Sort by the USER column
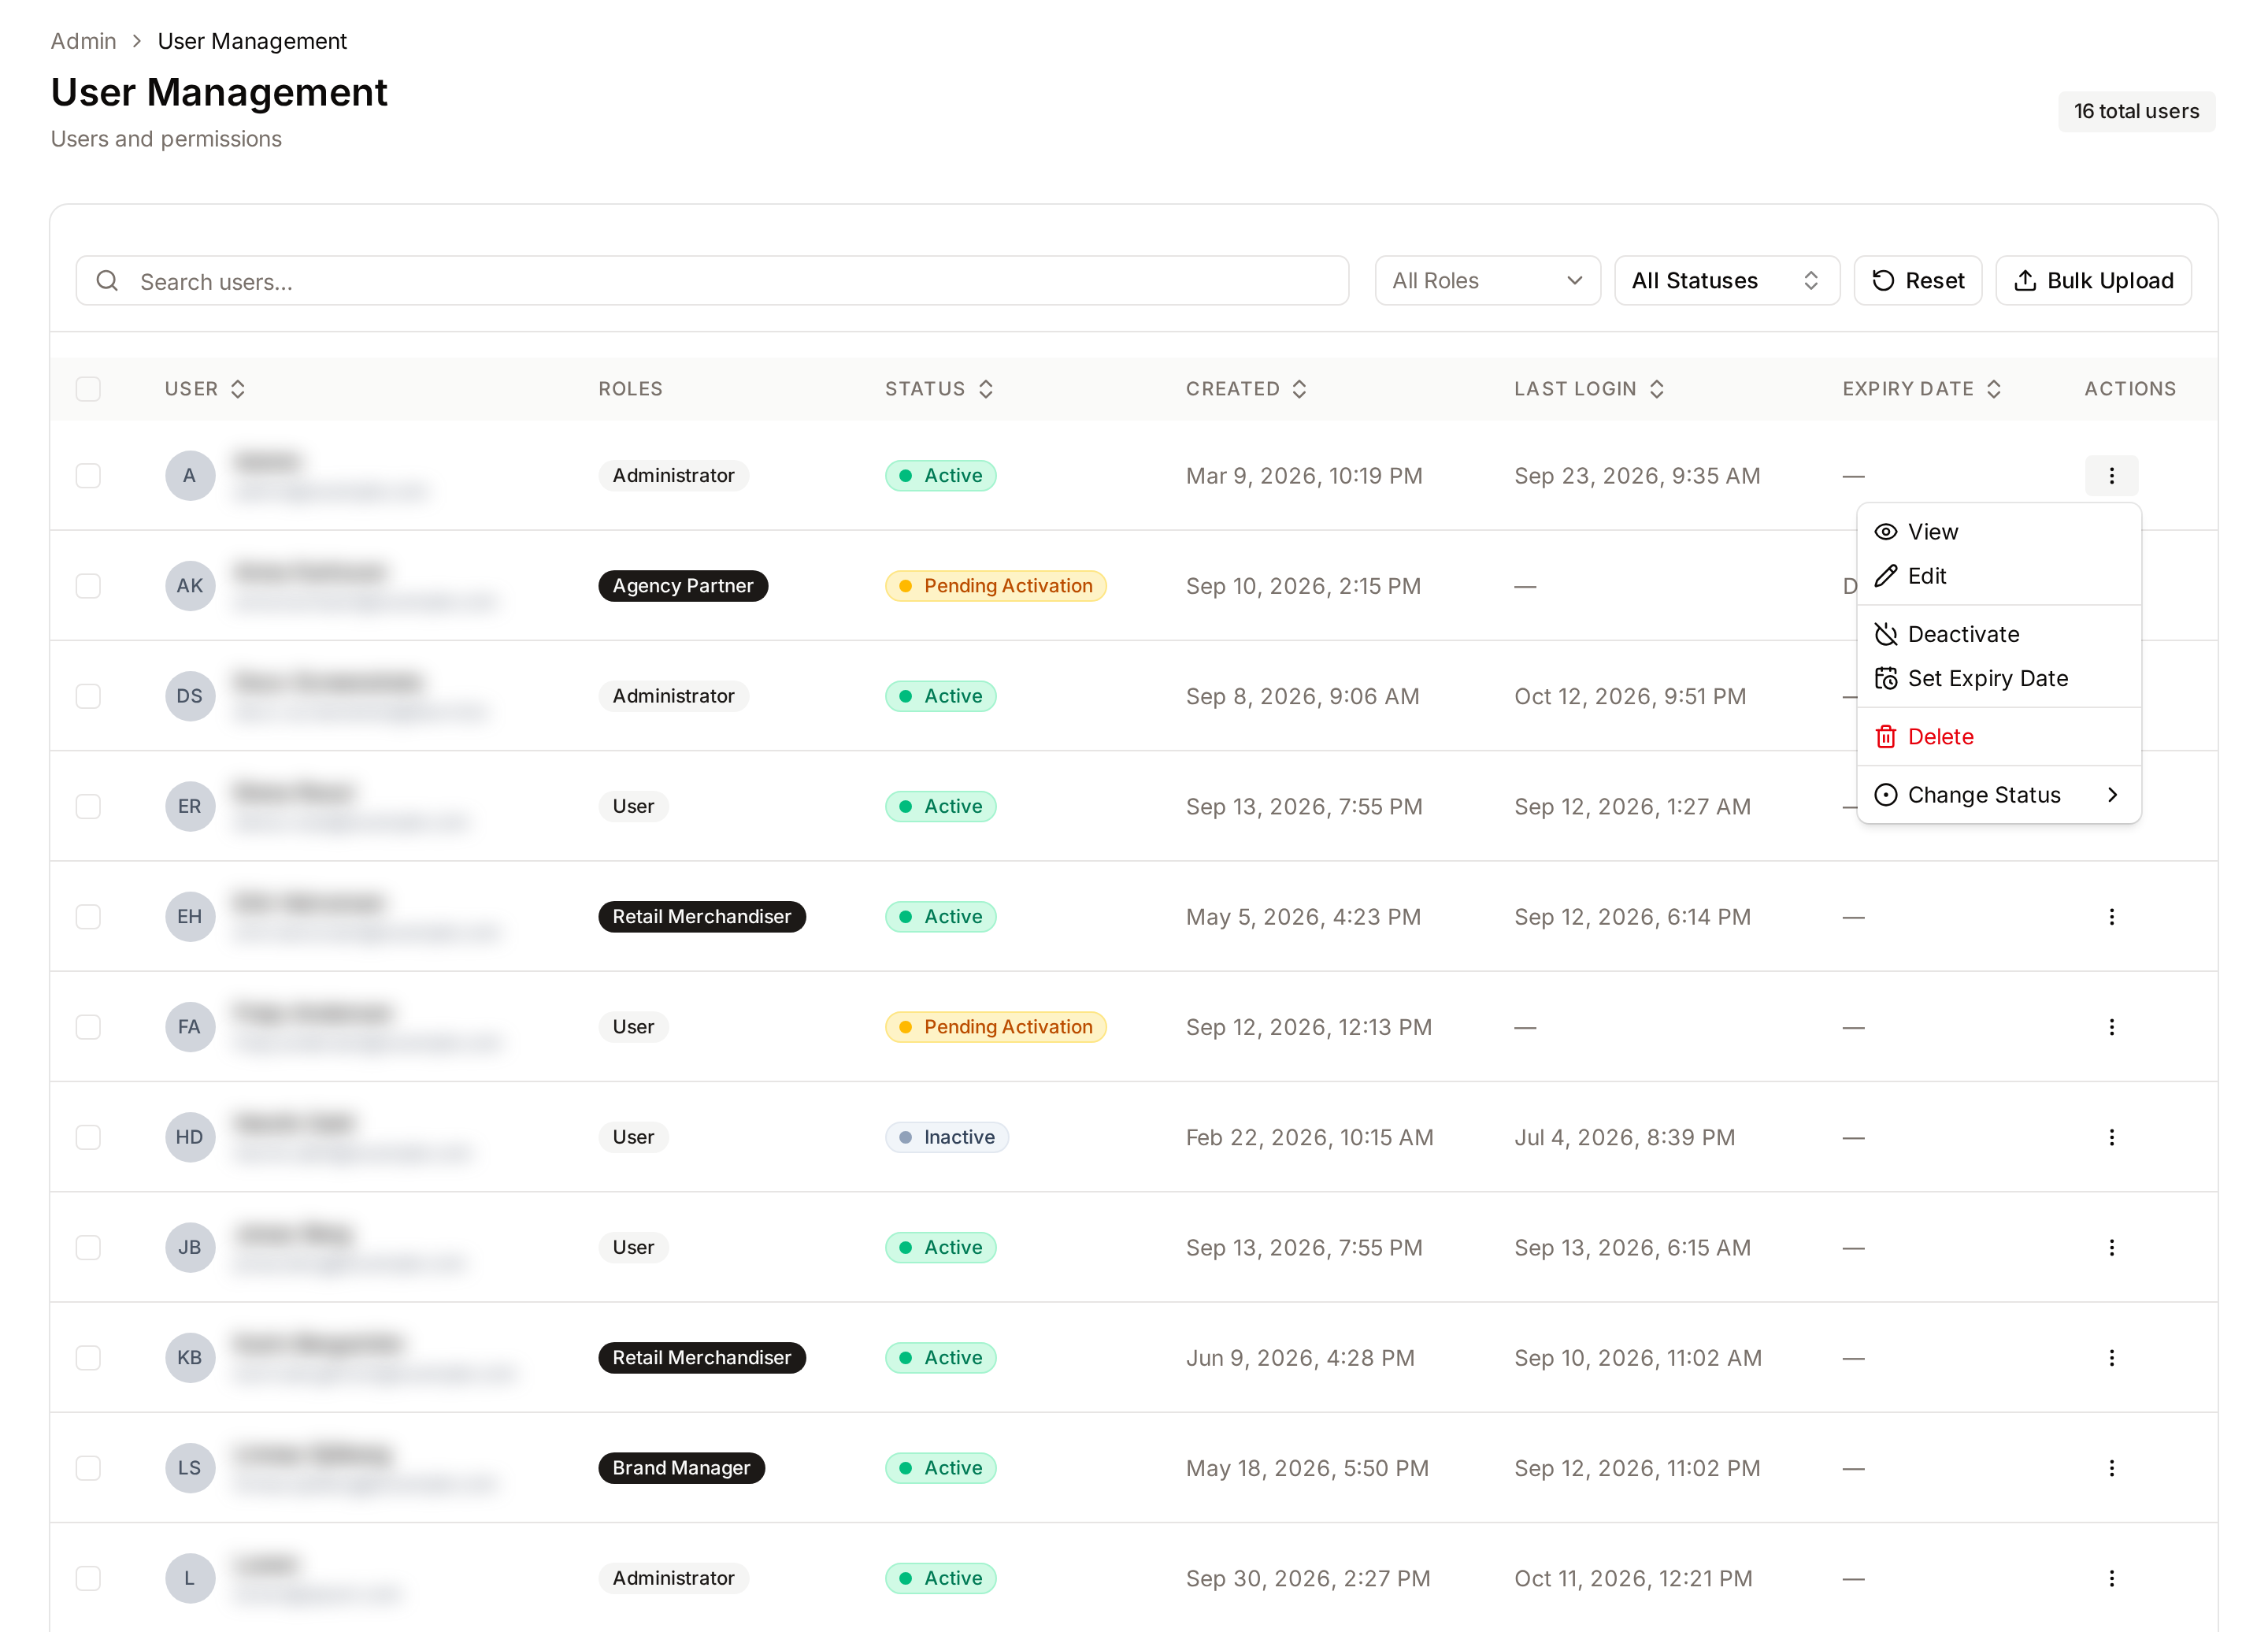 pos(205,389)
